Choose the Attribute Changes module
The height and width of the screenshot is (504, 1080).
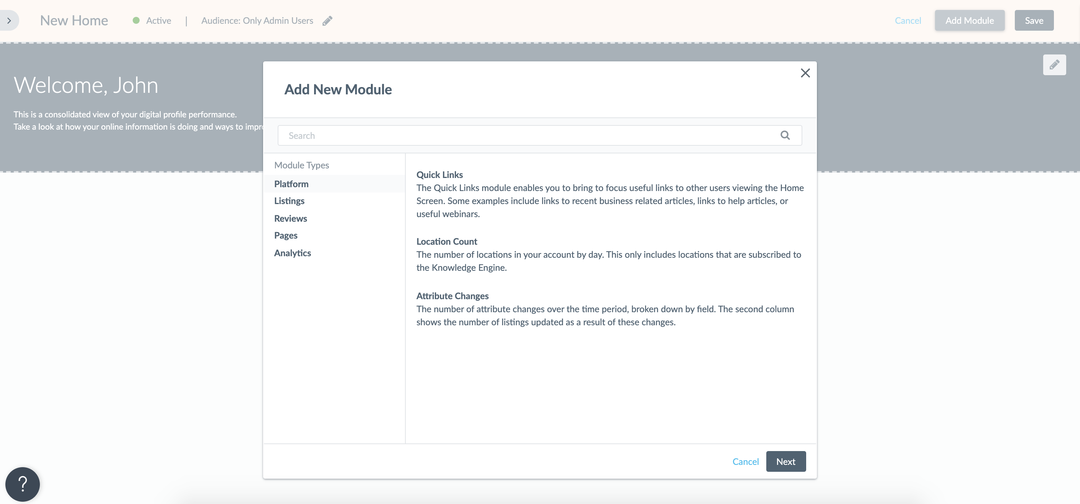click(x=453, y=296)
